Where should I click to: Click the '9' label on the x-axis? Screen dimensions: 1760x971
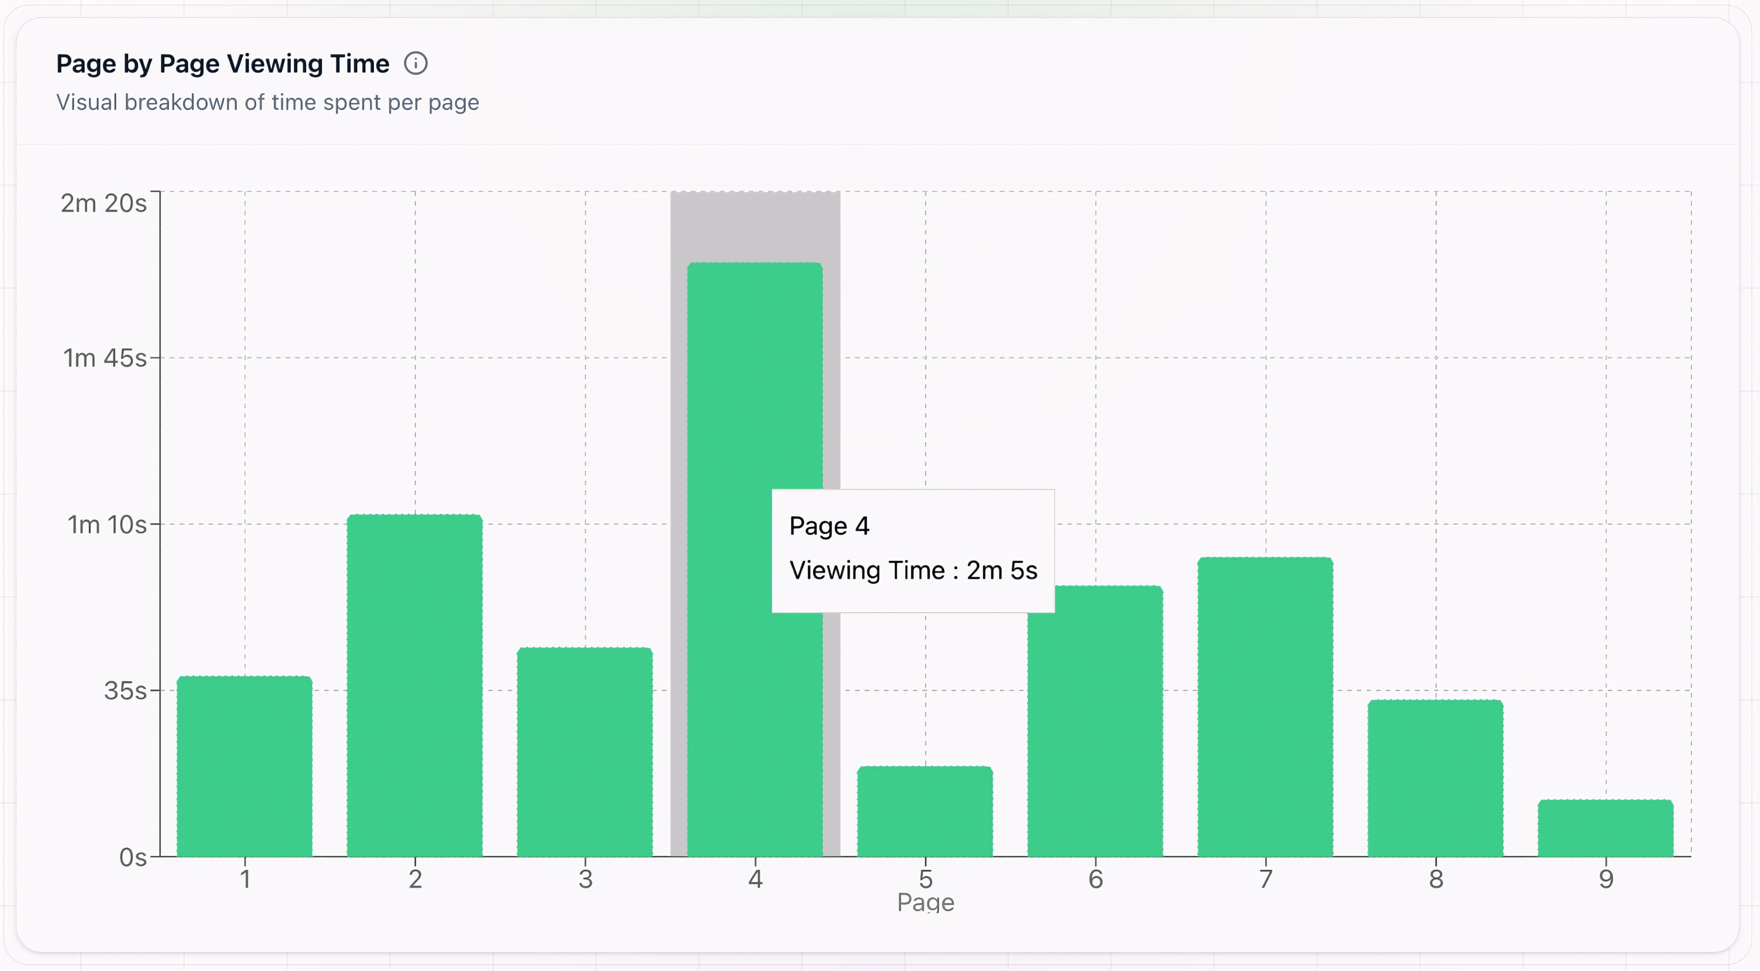pyautogui.click(x=1605, y=880)
